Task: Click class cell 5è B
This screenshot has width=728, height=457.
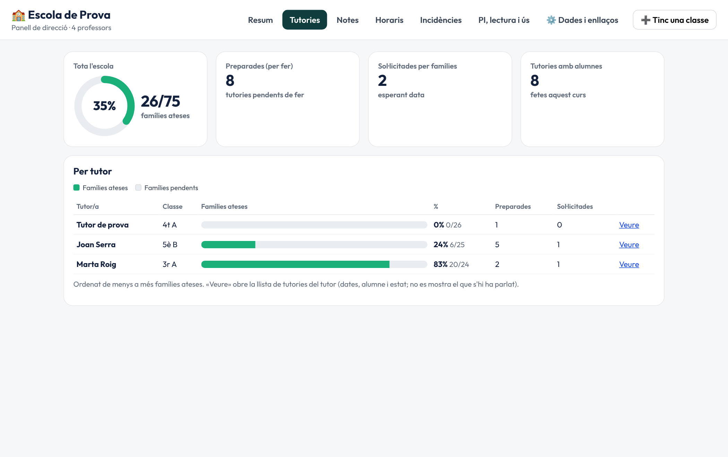Action: pyautogui.click(x=170, y=245)
